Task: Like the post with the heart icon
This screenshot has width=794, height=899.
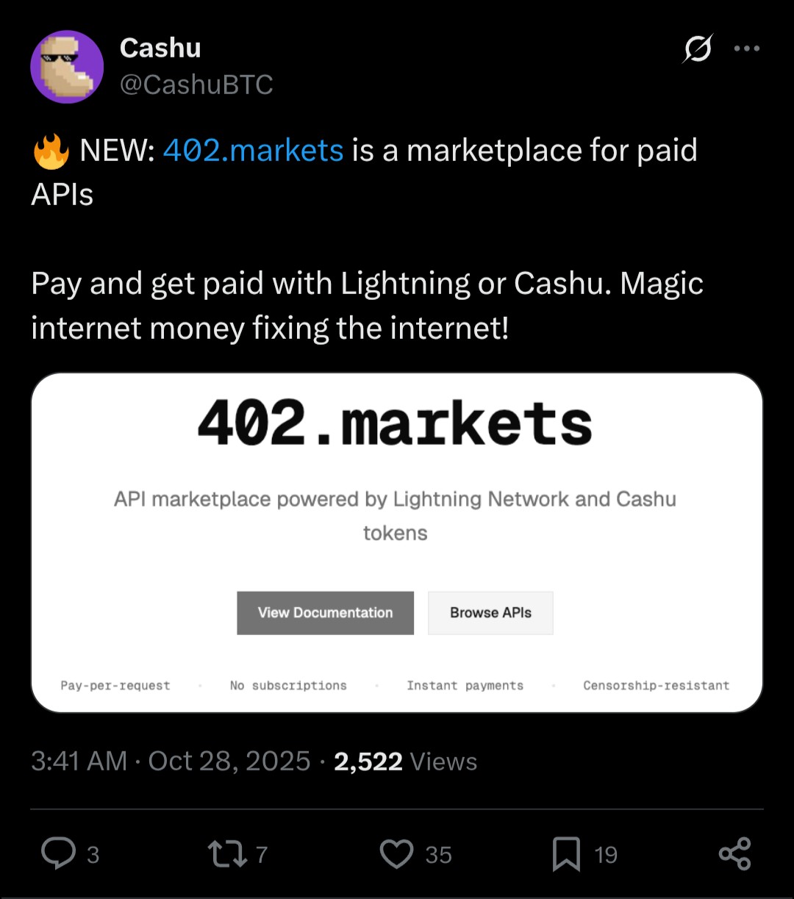Action: [x=397, y=853]
